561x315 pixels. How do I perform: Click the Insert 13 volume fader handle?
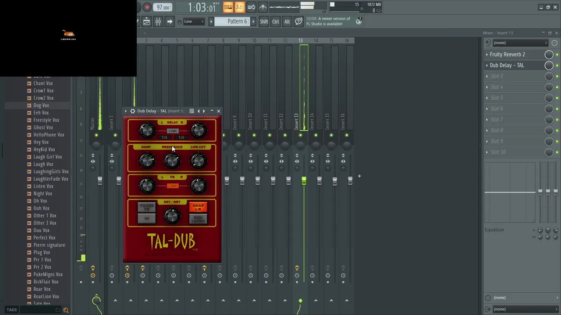pos(304,181)
